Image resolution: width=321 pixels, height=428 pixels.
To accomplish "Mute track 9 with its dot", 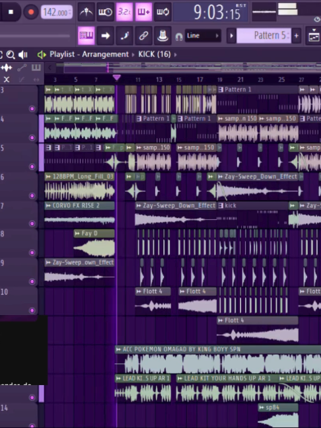I will pyautogui.click(x=32, y=281).
